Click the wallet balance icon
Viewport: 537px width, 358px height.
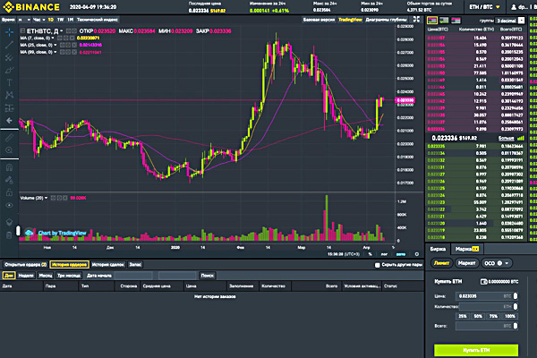pyautogui.click(x=484, y=282)
